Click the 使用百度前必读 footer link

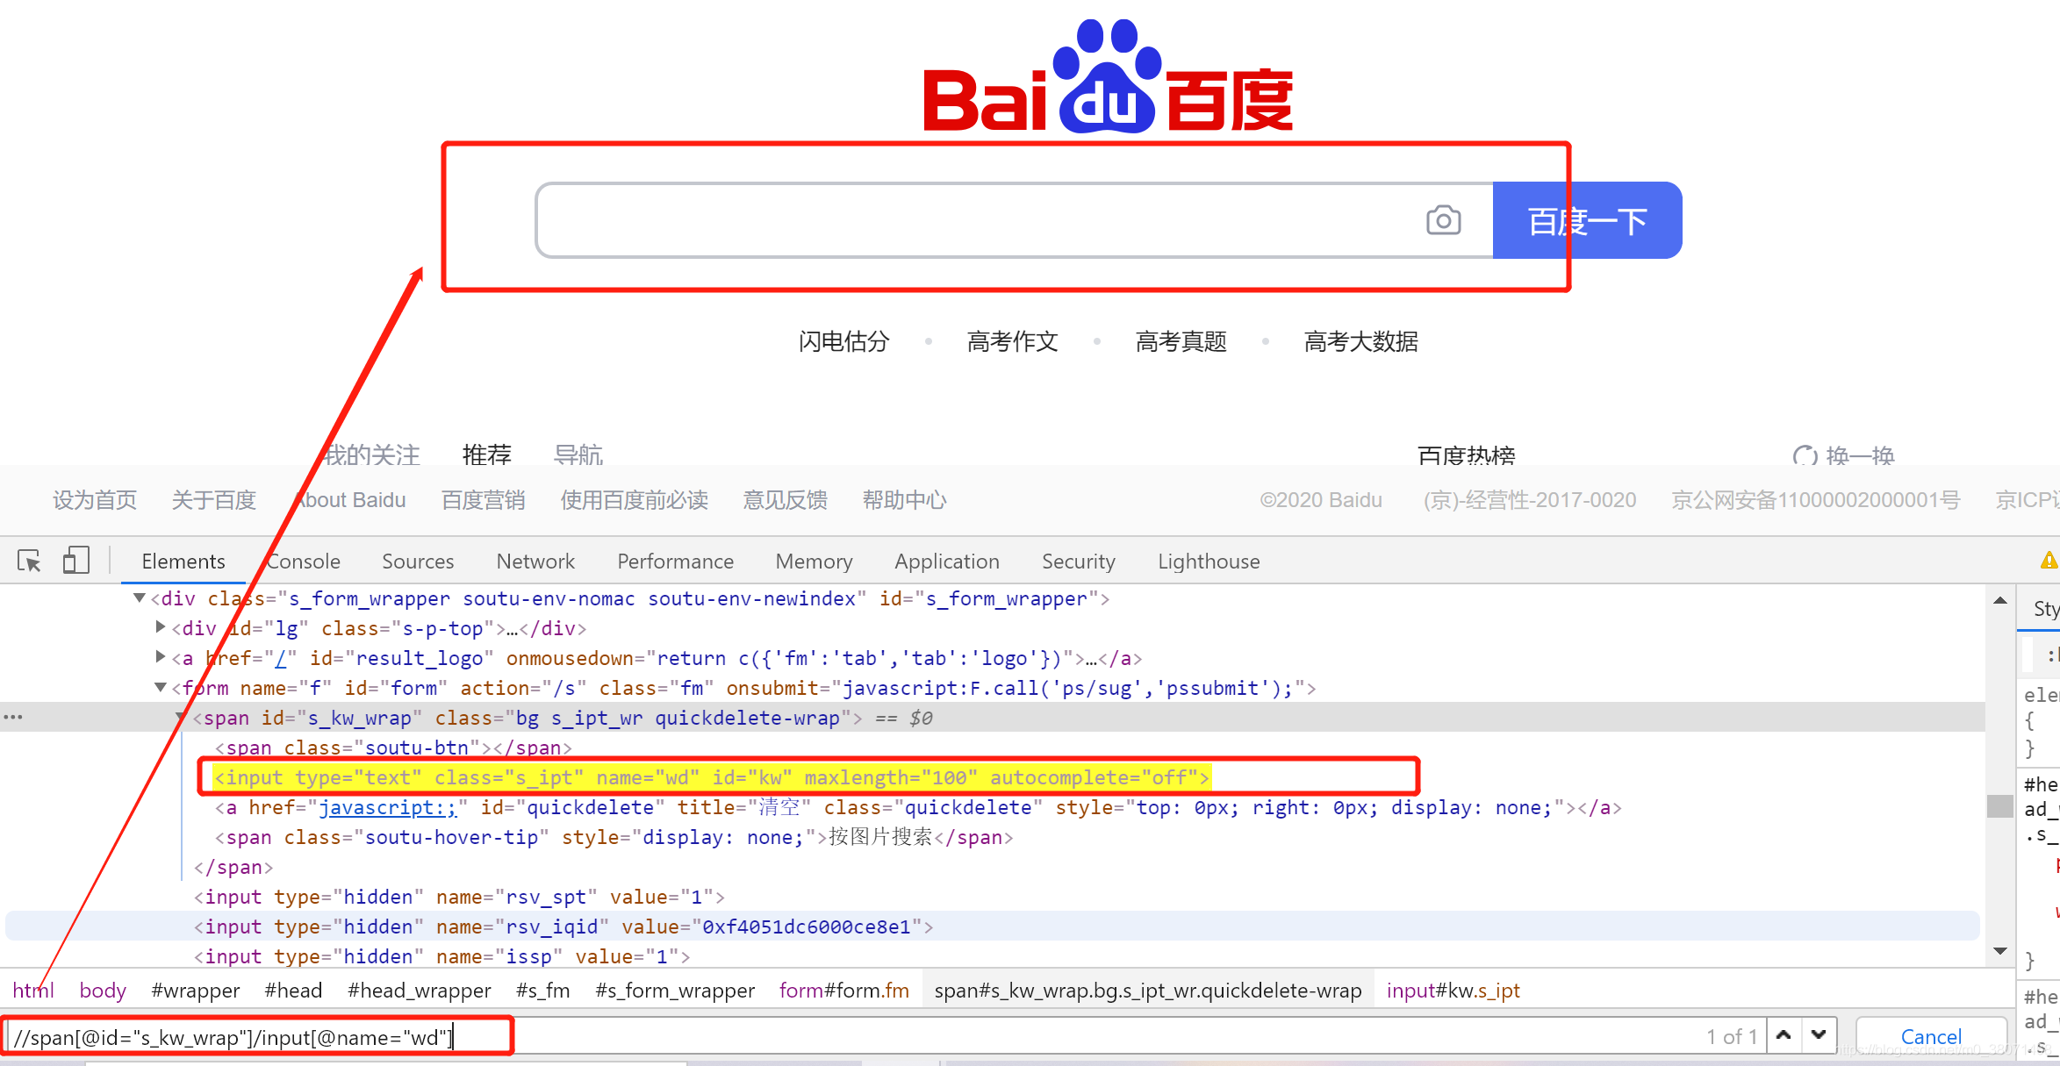click(x=634, y=500)
